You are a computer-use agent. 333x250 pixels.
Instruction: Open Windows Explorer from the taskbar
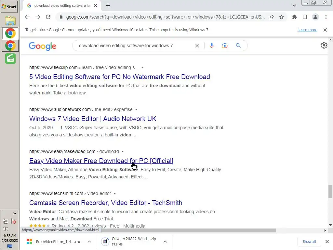click(x=10, y=21)
